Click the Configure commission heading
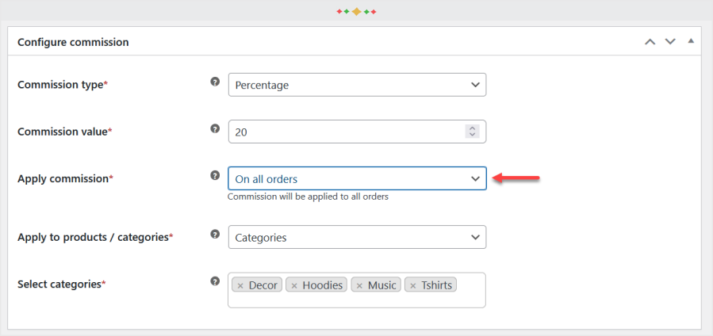Image resolution: width=713 pixels, height=336 pixels. point(73,42)
